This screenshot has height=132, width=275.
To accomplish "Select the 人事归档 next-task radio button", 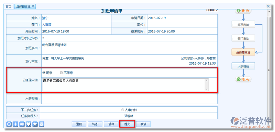I will tap(123, 110).
